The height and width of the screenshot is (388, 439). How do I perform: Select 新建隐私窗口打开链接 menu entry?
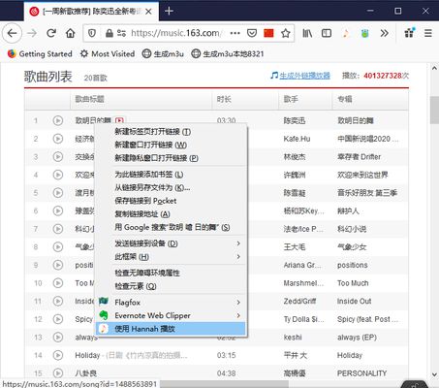[172, 158]
